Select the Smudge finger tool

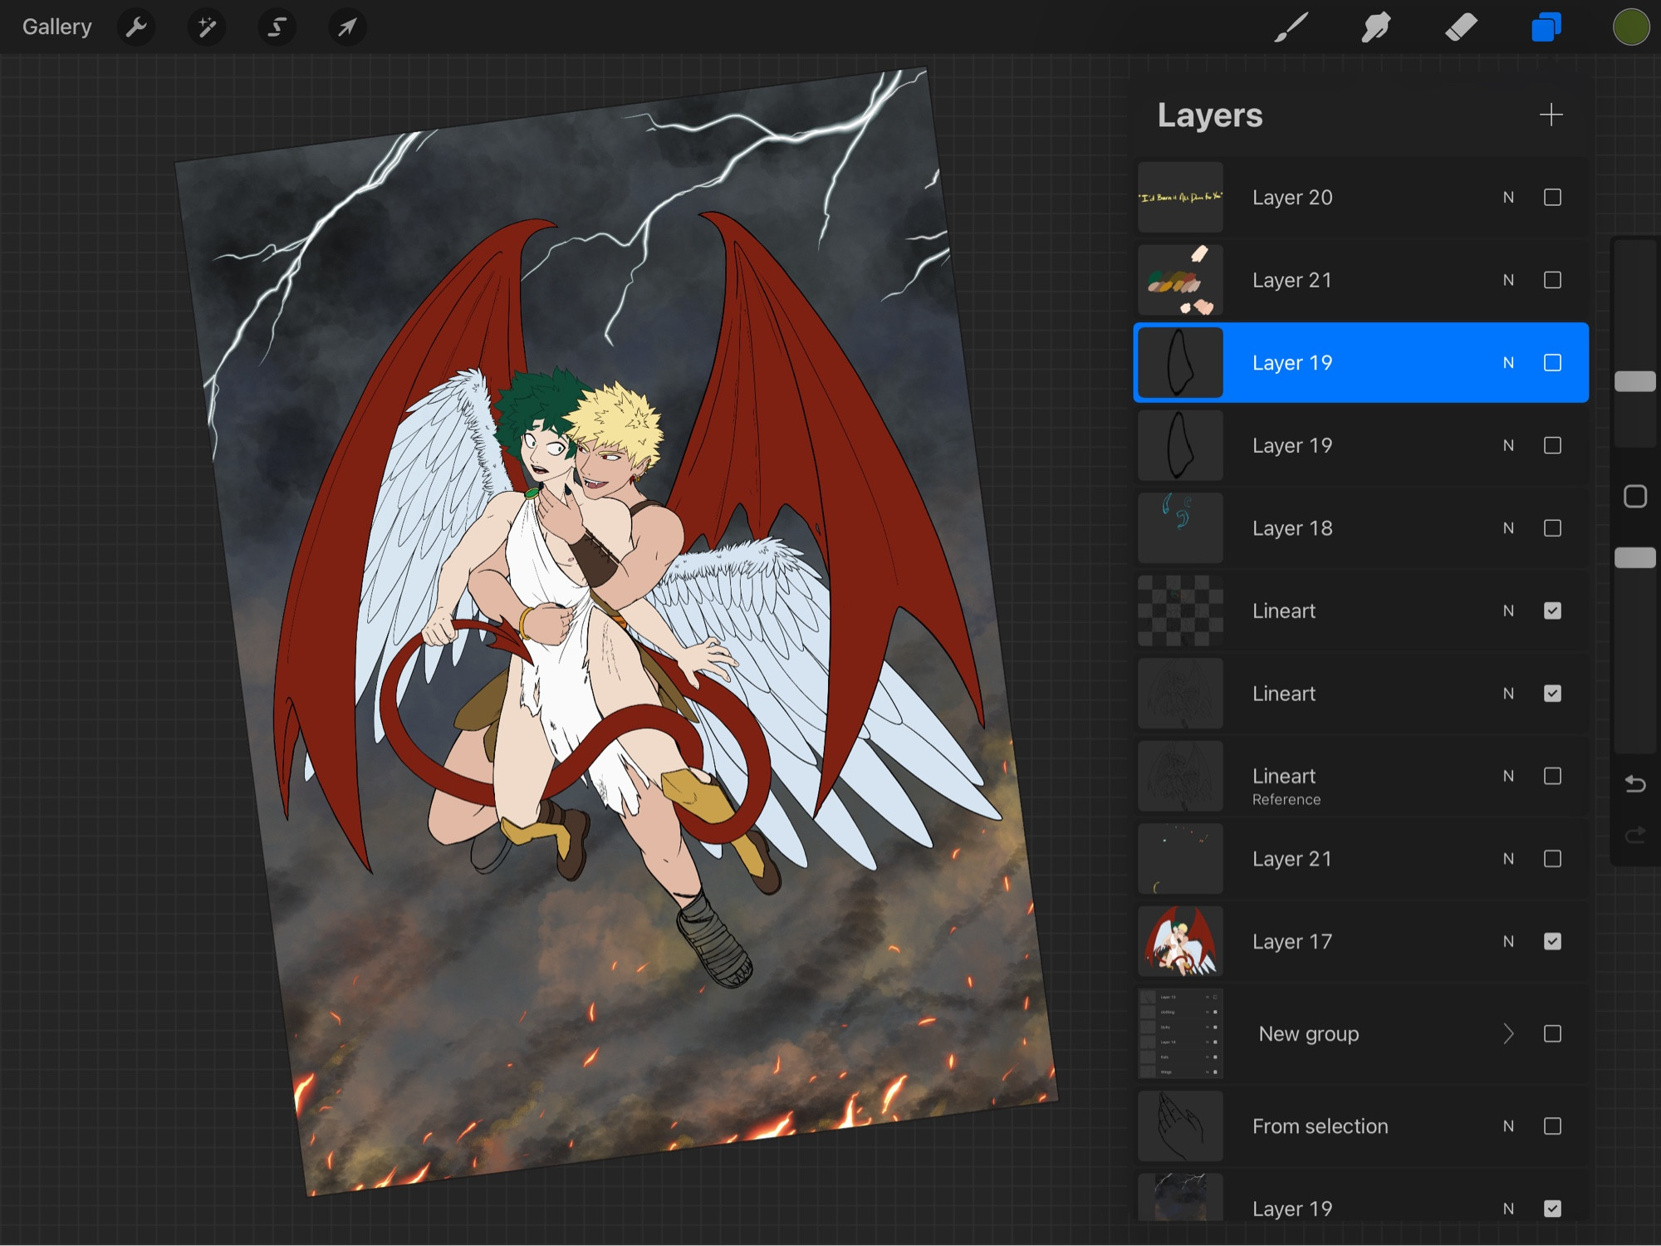[1376, 27]
